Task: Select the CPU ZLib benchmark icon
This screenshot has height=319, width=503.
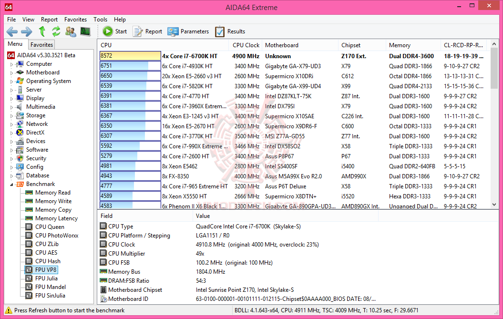Action: click(x=29, y=244)
